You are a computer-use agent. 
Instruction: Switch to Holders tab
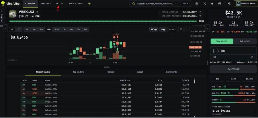(110, 72)
